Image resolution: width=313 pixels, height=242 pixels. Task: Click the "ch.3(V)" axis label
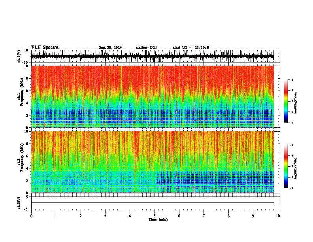point(19,203)
